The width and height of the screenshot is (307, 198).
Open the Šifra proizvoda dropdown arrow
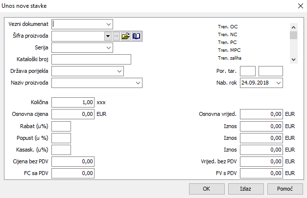pyautogui.click(x=108, y=36)
